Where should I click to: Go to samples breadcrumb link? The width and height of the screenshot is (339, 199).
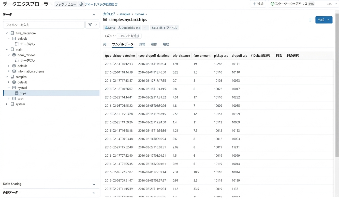[x=125, y=14]
